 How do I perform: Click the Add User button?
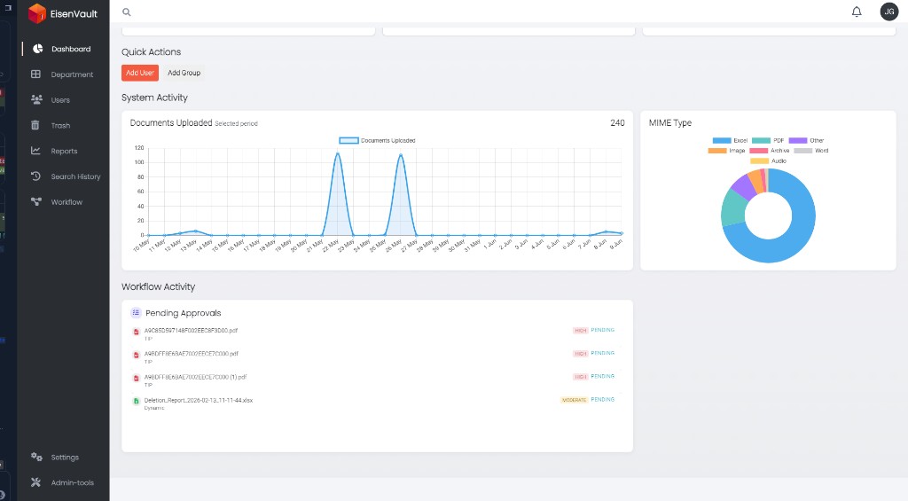click(140, 73)
